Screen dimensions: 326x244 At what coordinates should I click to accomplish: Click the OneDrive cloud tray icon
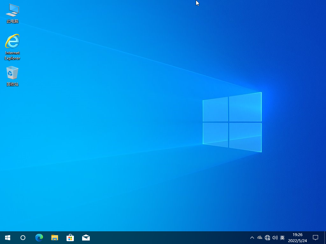pos(259,237)
